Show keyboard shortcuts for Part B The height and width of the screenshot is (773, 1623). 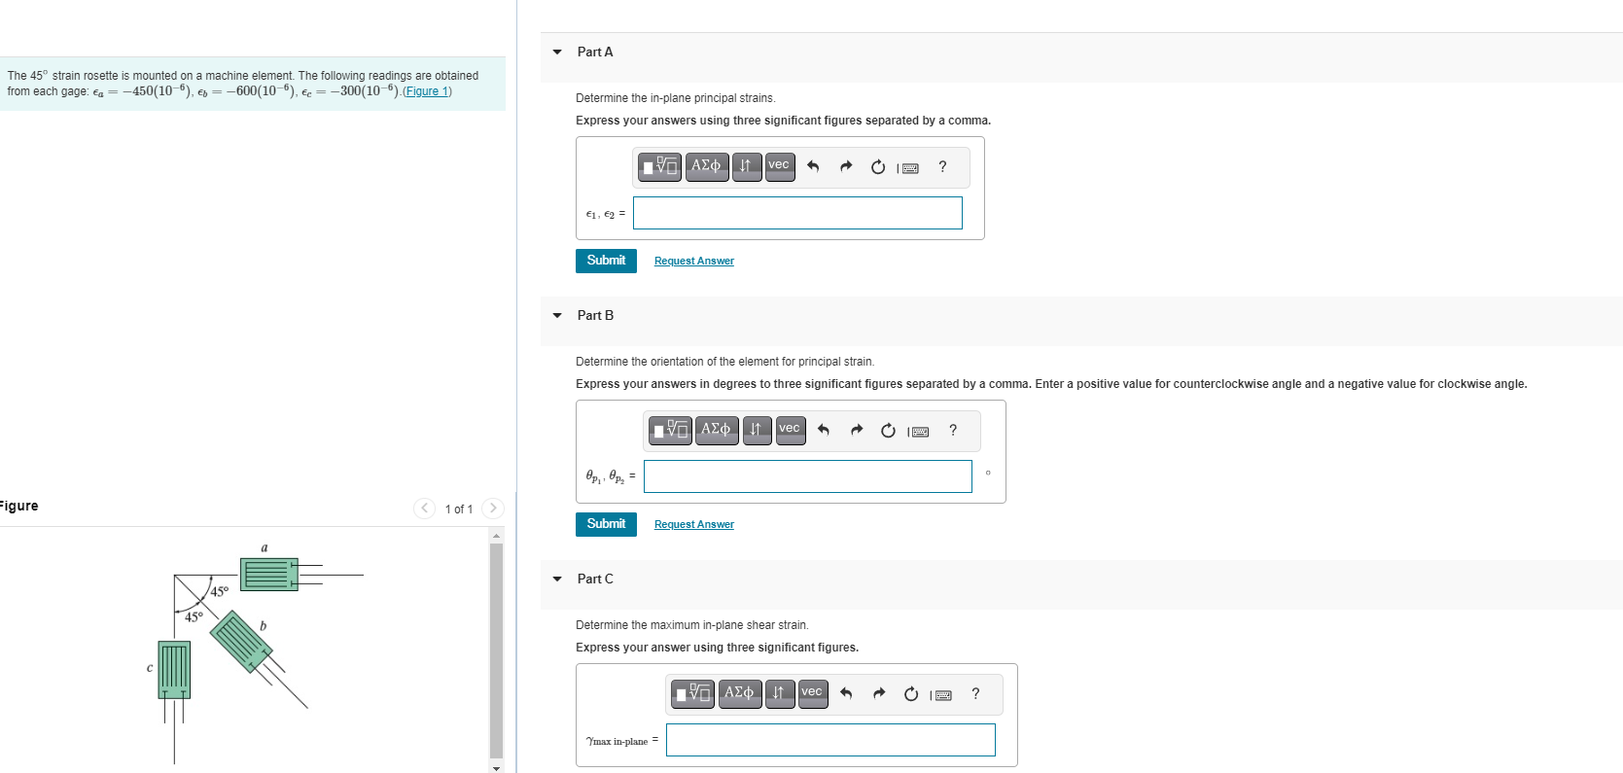click(919, 432)
